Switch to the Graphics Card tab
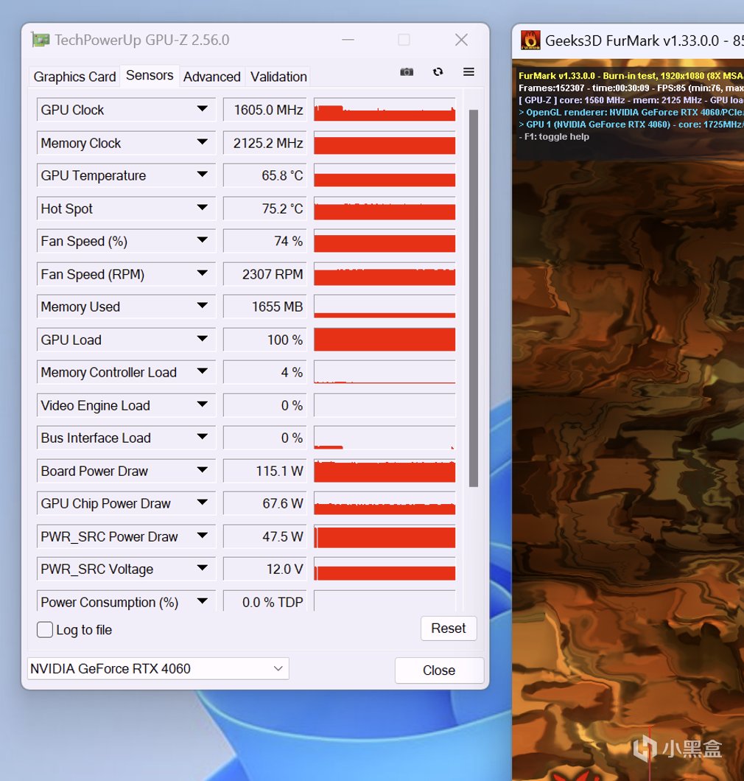The width and height of the screenshot is (744, 781). [x=74, y=77]
